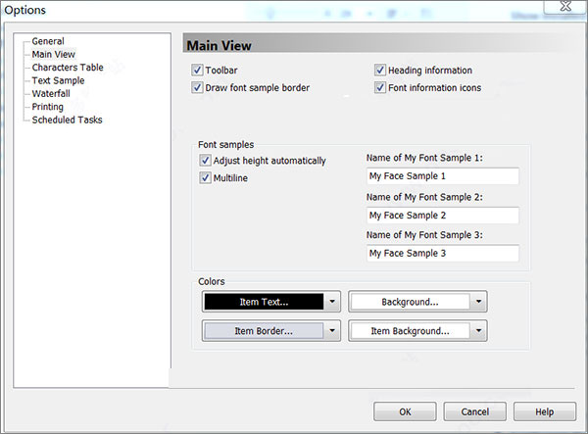The image size is (588, 434).
Task: Disable Heading information checkbox
Action: pos(380,70)
